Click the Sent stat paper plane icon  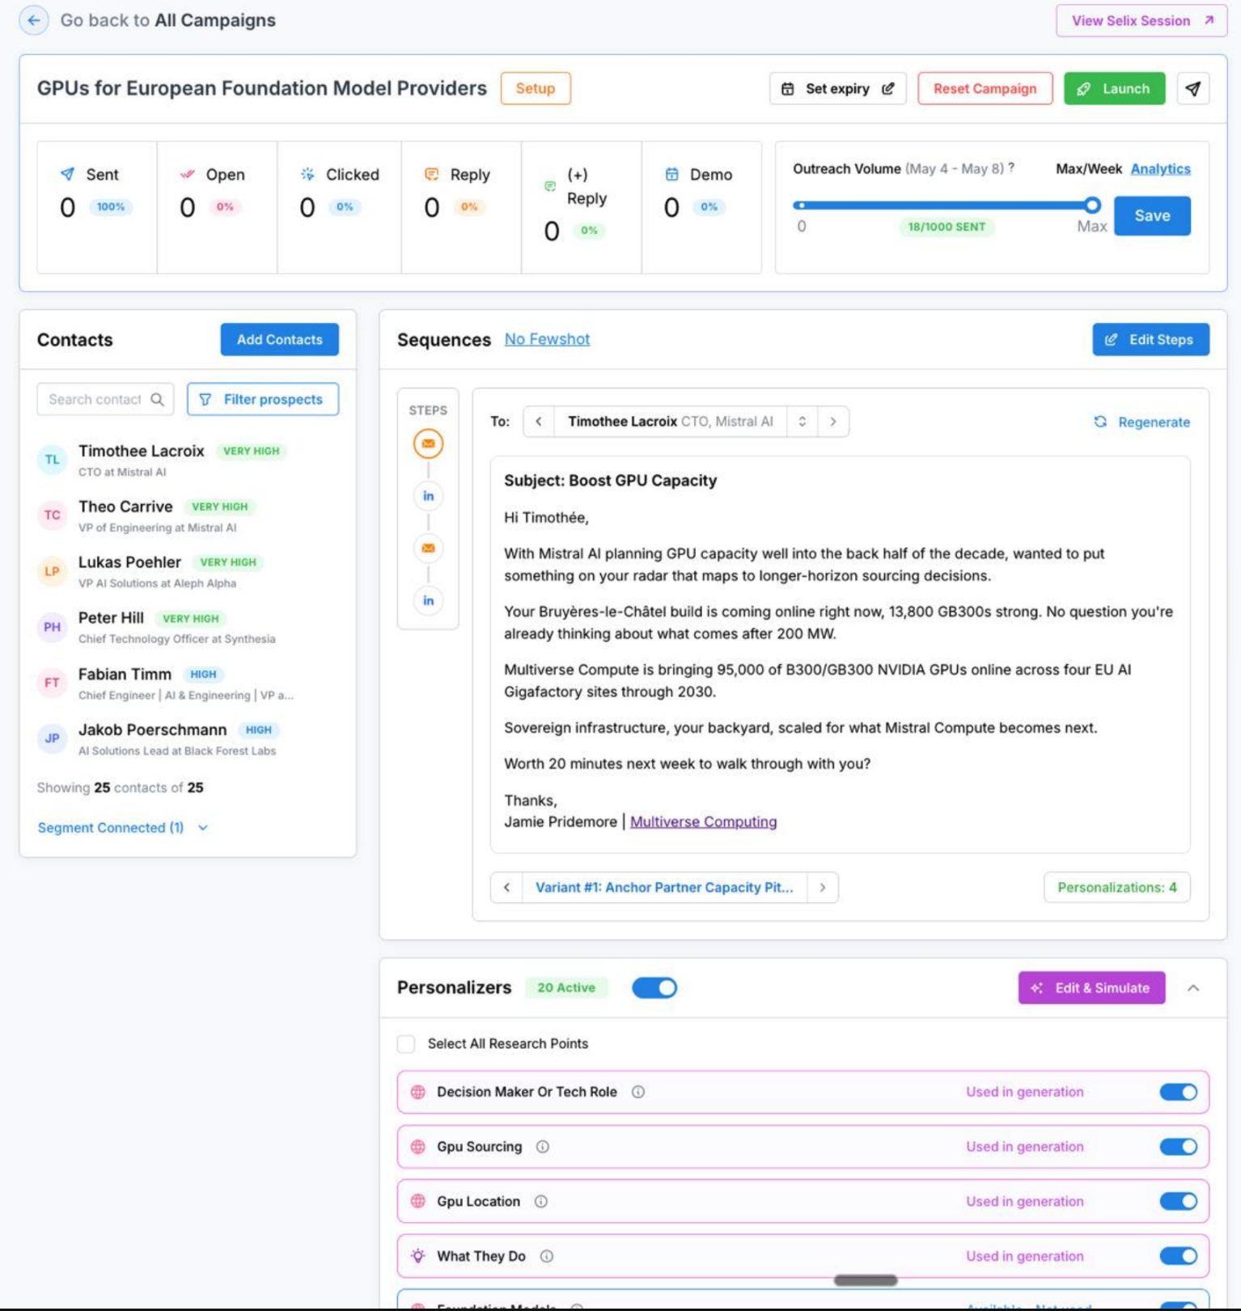click(67, 174)
